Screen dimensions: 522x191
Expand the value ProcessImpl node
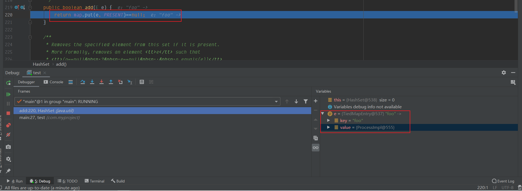pos(328,127)
